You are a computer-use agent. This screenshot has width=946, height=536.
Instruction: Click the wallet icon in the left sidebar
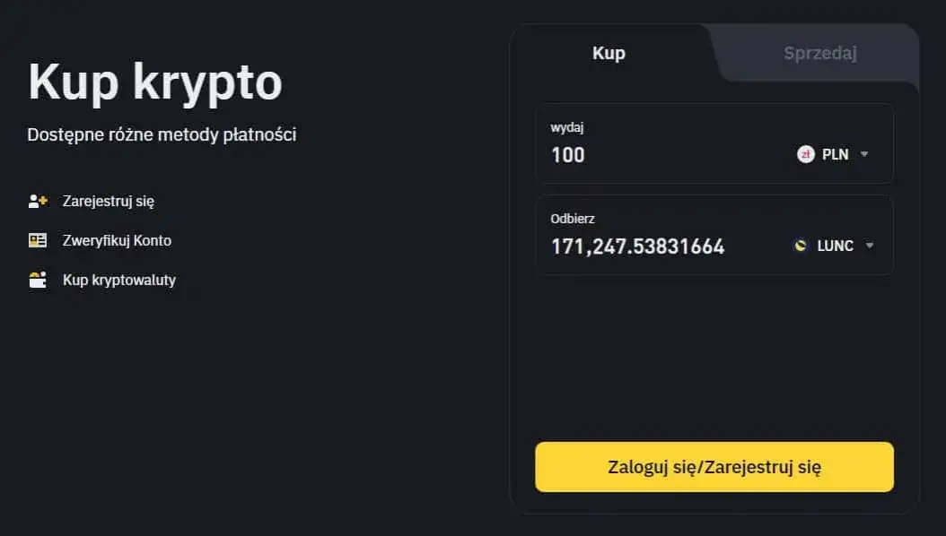(39, 280)
